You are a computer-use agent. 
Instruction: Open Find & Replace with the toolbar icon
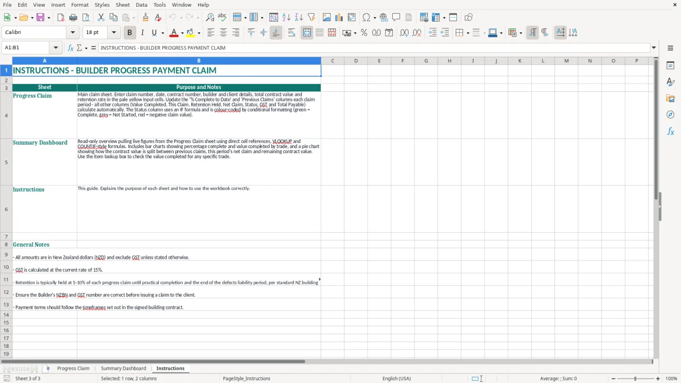[210, 17]
